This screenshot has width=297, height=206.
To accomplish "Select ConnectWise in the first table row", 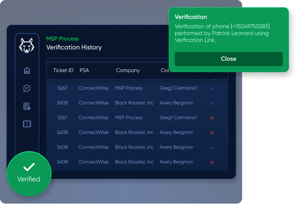I will click(94, 88).
